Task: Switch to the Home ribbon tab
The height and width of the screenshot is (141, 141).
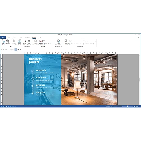Action: [9, 38]
